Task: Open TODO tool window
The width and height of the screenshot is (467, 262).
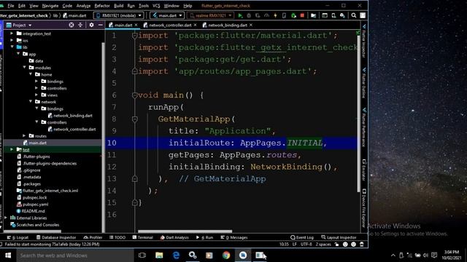Action: pos(117,237)
